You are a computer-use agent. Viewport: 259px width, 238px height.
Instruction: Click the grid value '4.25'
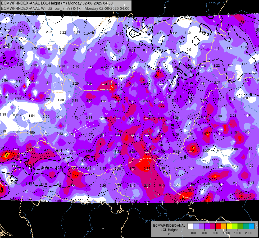pos(220,150)
